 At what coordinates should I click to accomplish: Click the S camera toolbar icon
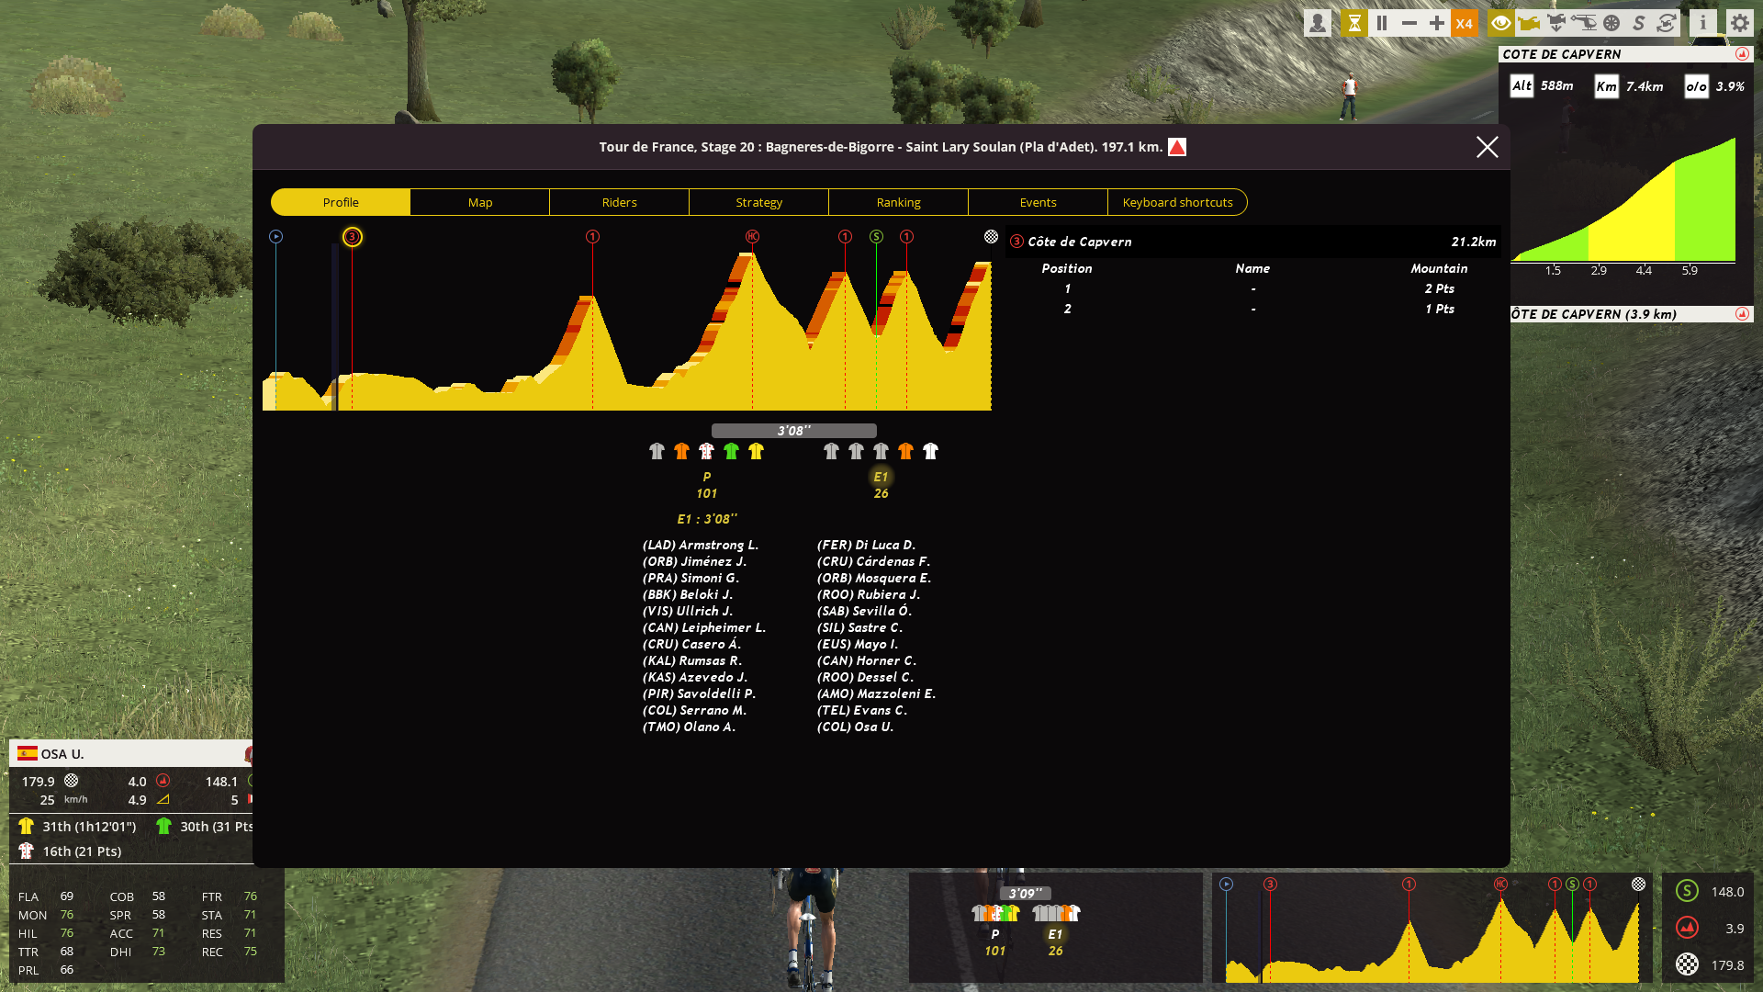pos(1639,23)
